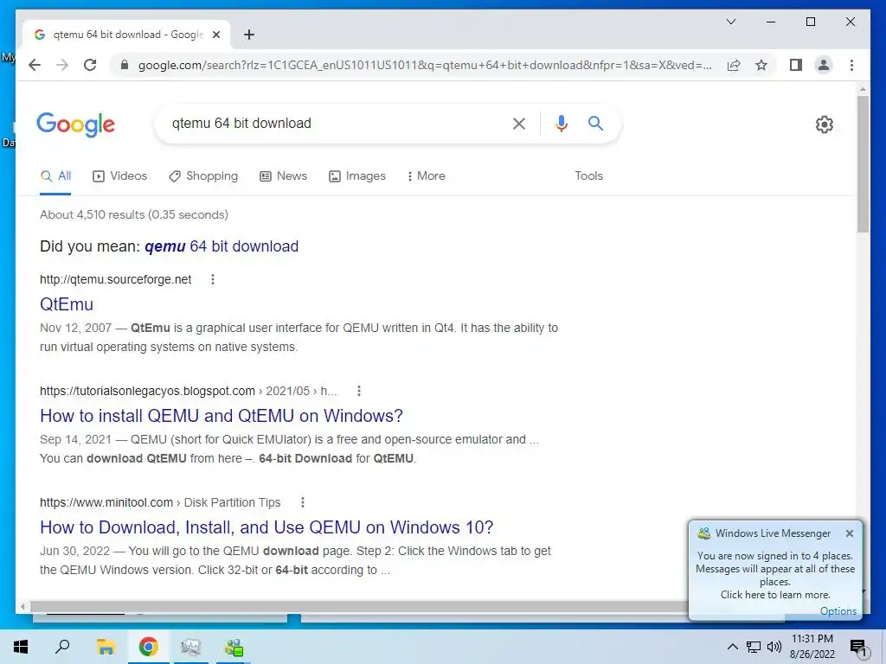This screenshot has height=664, width=886.
Task: Open the search Tools options
Action: (x=588, y=176)
